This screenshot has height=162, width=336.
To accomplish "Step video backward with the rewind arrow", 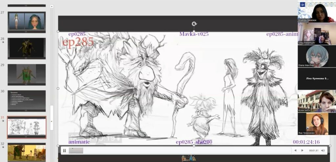I will coord(296,150).
